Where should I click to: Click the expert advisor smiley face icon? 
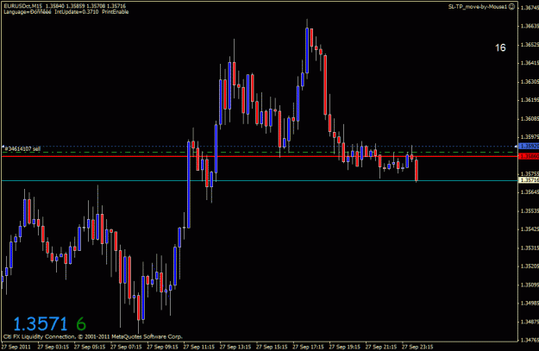click(x=511, y=7)
